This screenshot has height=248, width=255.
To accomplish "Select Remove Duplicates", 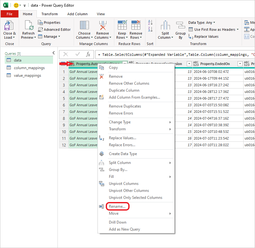I will click(136, 106).
